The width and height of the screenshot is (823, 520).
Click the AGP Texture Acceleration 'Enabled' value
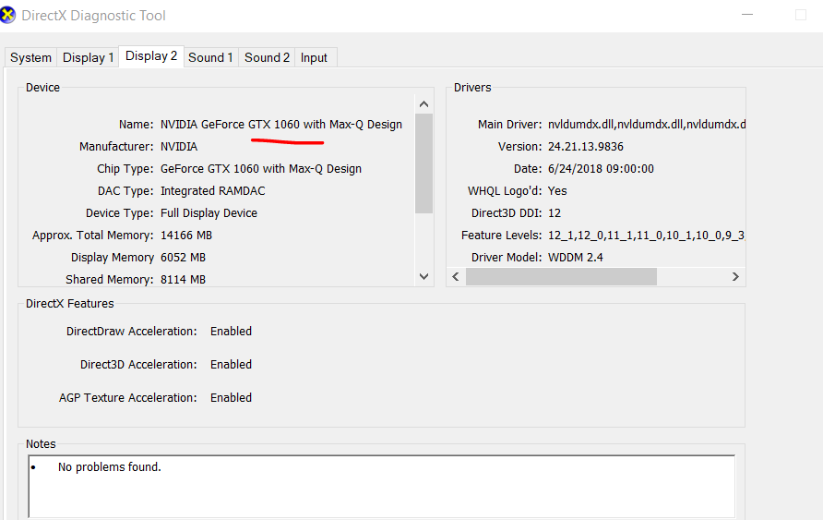[231, 397]
